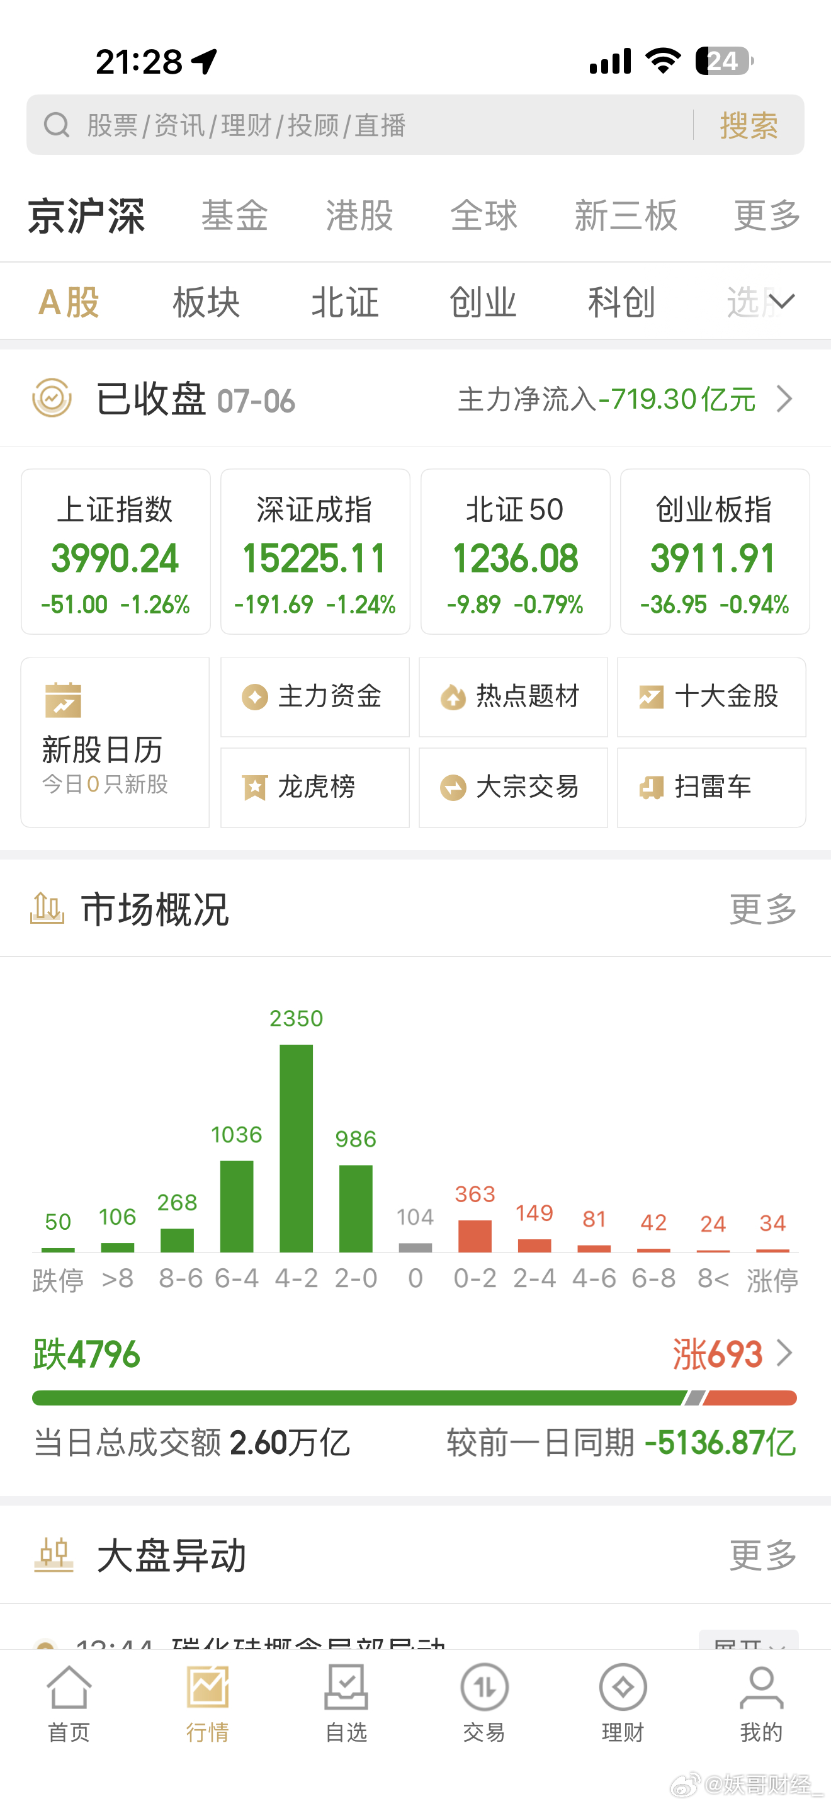The width and height of the screenshot is (831, 1806).
Task: Tap 较前一日同期 -5136.87亿 value
Action: point(720,1443)
